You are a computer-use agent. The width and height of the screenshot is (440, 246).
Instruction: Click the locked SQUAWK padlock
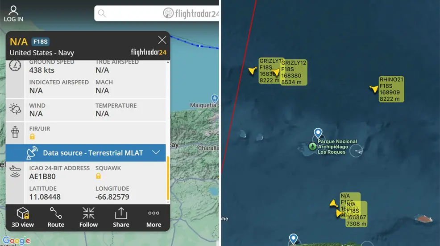(98, 176)
